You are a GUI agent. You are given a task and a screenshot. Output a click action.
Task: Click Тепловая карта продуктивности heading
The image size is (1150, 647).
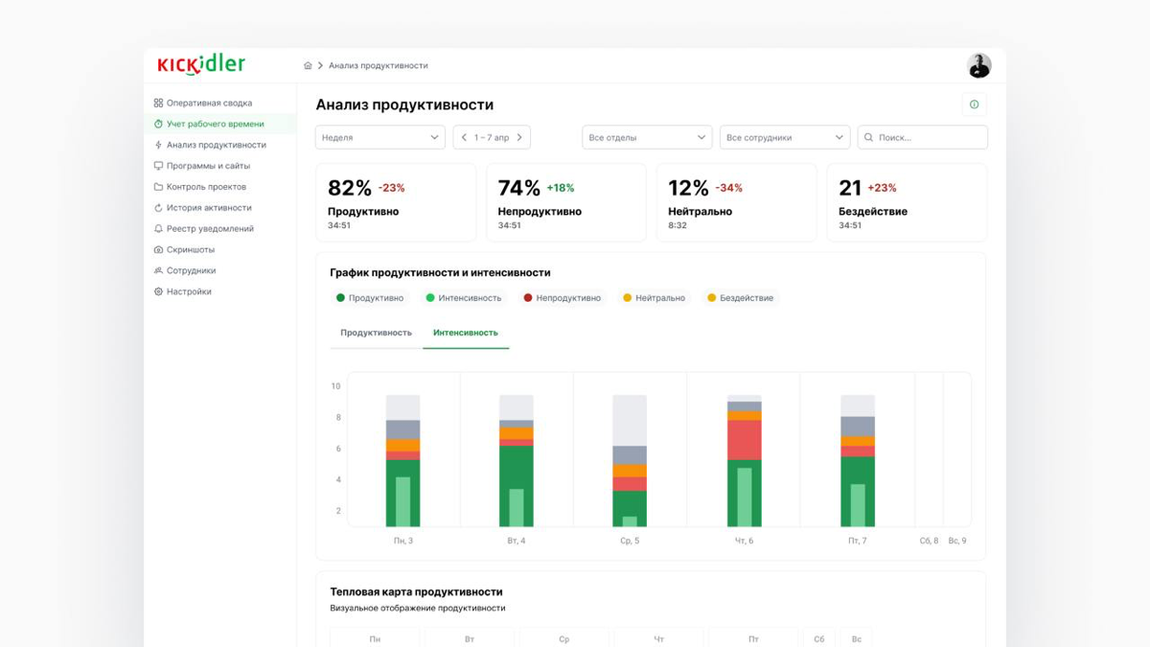[x=417, y=592]
